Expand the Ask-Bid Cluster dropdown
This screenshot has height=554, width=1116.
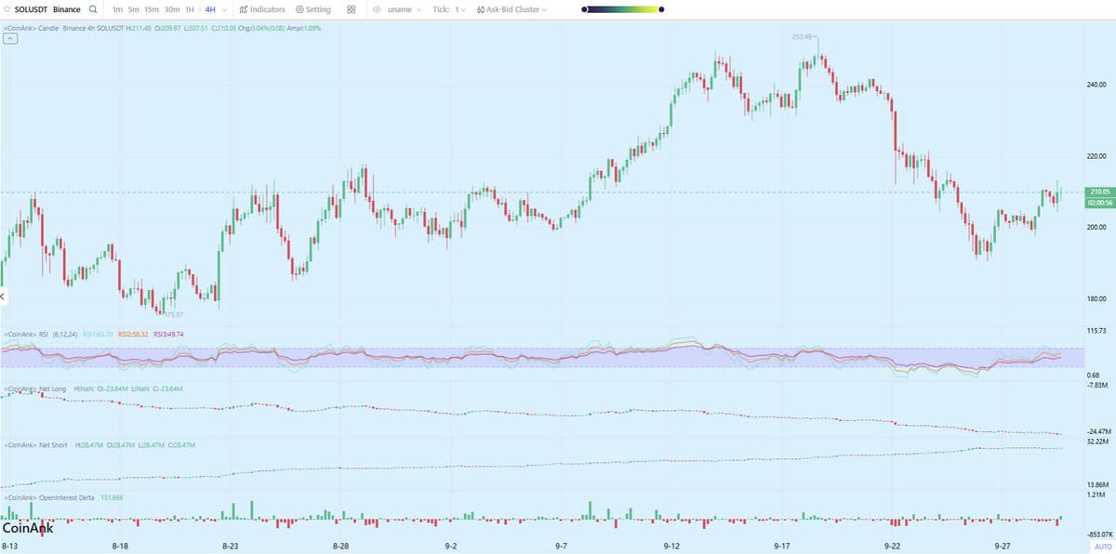(511, 9)
